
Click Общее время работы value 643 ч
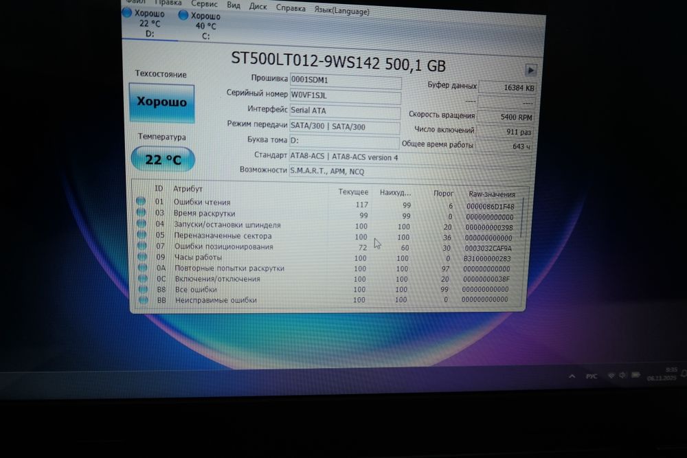click(503, 146)
